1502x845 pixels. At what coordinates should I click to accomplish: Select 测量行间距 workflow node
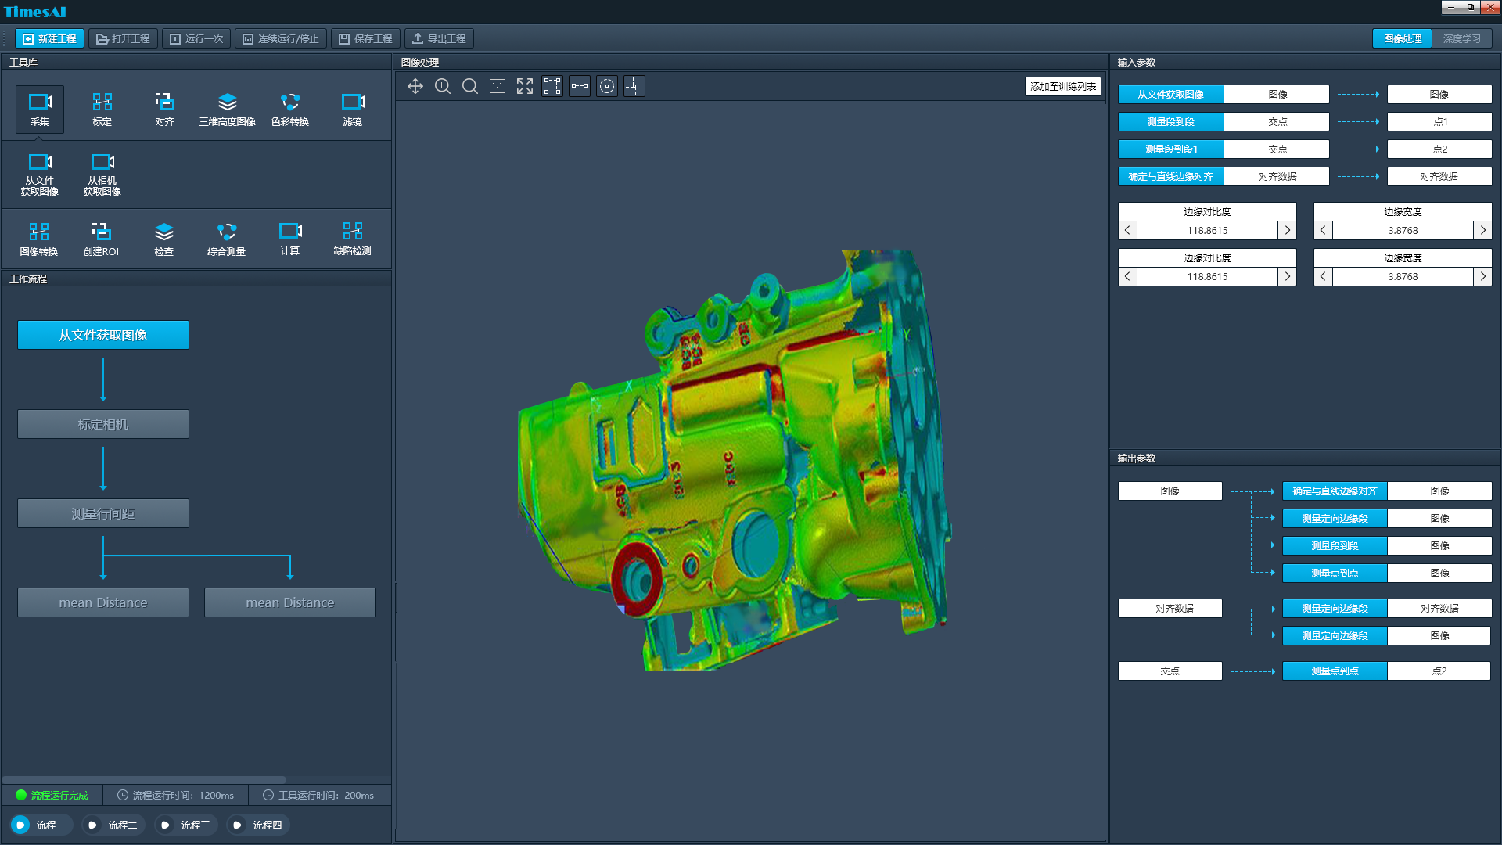pos(103,513)
